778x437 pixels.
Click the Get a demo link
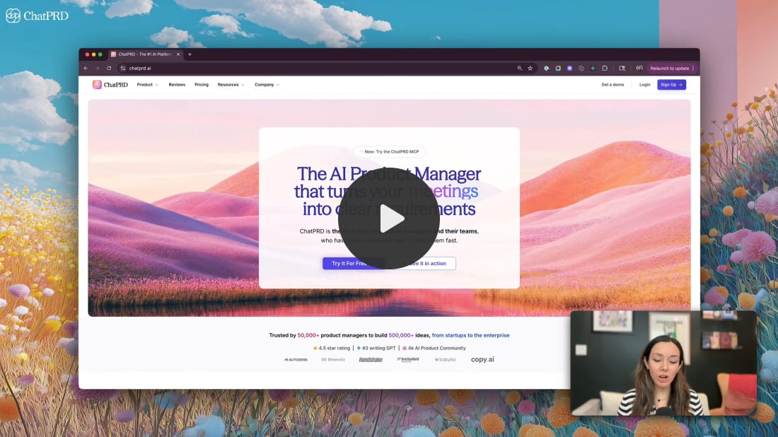click(612, 85)
